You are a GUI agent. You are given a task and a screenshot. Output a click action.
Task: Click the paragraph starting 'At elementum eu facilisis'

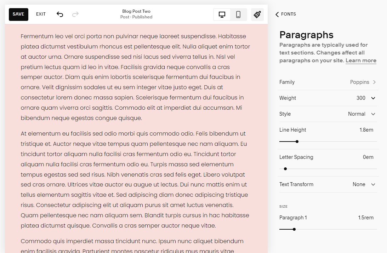(x=135, y=179)
